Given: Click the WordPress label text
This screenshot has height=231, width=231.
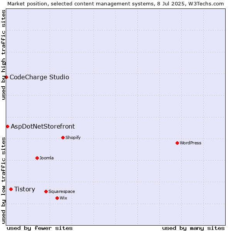Looking at the screenshot, I should click(190, 143).
